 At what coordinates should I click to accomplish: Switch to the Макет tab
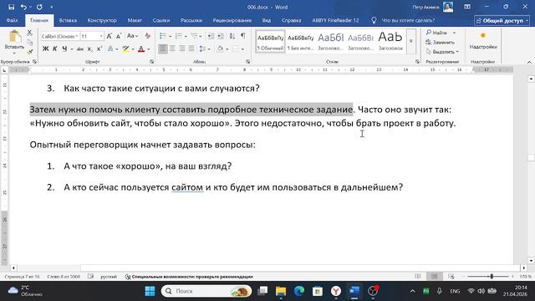135,20
